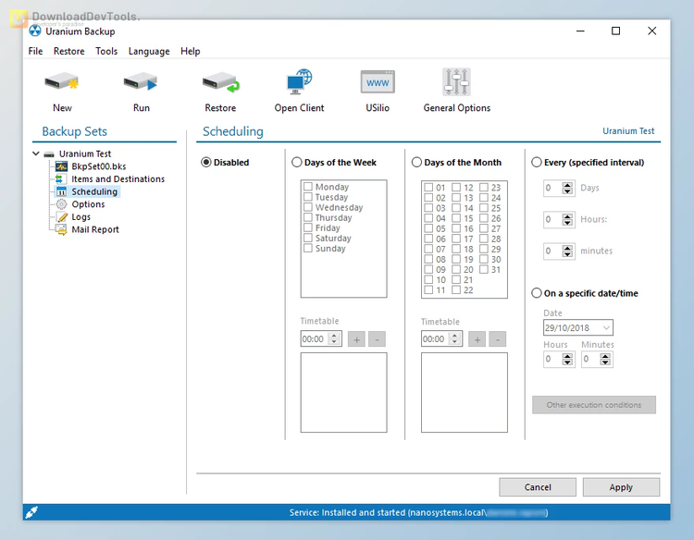
Task: Click the Logs pencil icon in tree
Action: pos(62,217)
